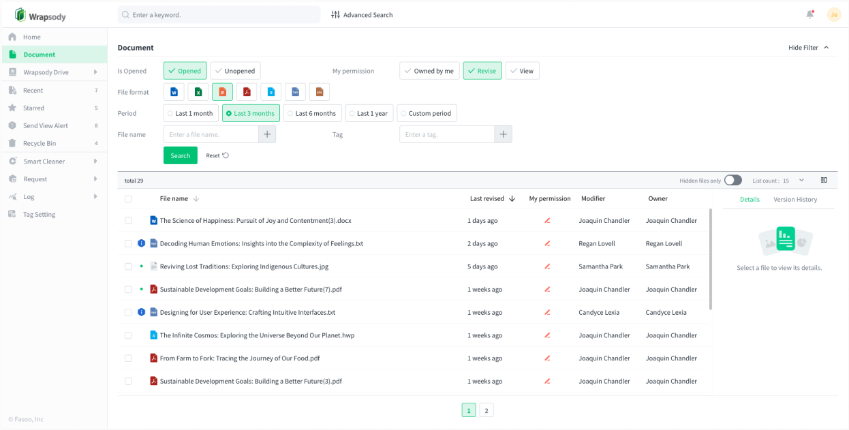Deselect the PowerPoint file format filter
Image resolution: width=849 pixels, height=430 pixels.
[x=222, y=91]
